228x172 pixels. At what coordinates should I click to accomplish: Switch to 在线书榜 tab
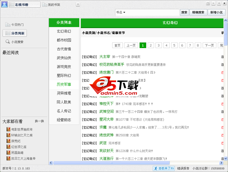pyautogui.click(x=25, y=5)
